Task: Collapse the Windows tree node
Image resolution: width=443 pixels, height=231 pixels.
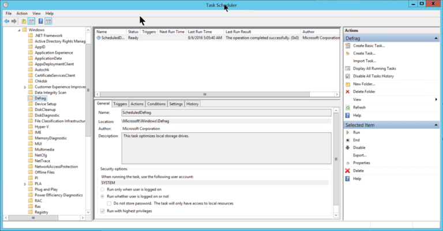Action: pyautogui.click(x=19, y=30)
